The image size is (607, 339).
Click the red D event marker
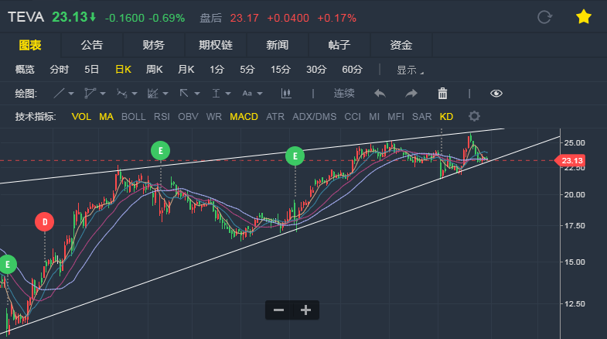point(45,223)
